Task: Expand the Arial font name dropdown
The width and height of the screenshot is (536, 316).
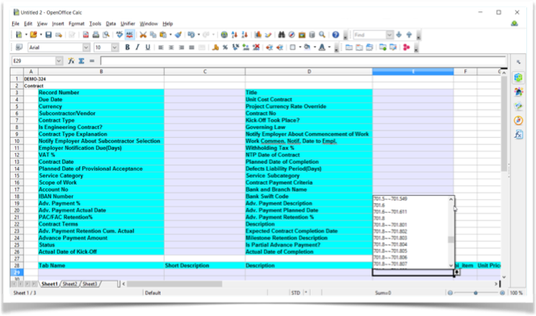Action: 86,48
